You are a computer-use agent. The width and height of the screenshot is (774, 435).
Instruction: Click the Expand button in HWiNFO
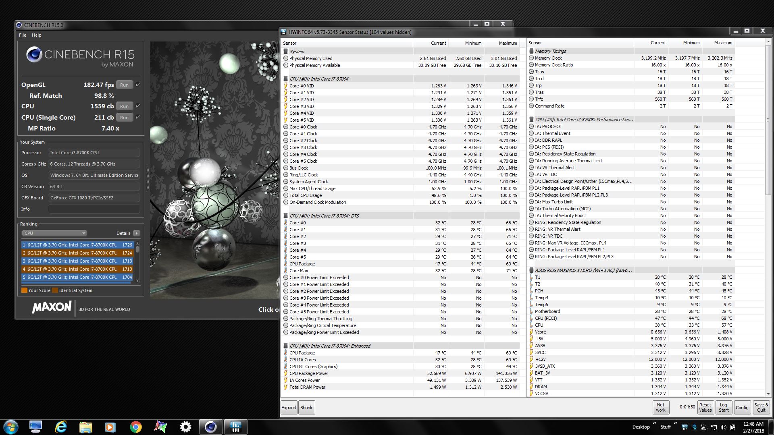coord(289,408)
